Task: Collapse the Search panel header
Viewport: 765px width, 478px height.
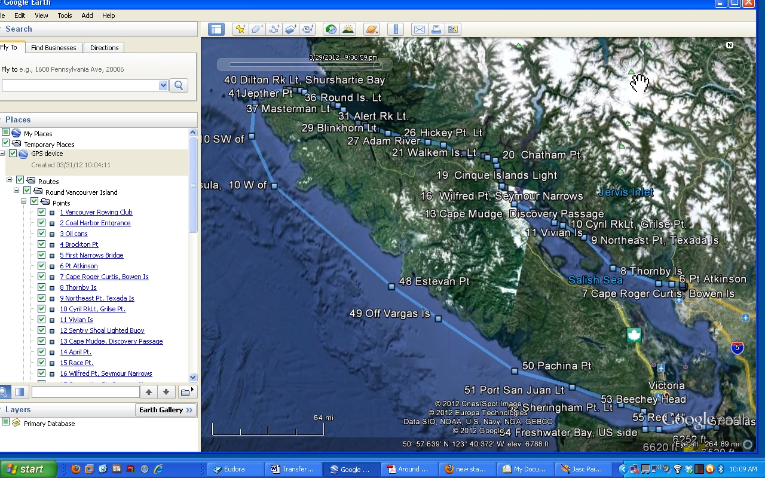Action: (99, 29)
